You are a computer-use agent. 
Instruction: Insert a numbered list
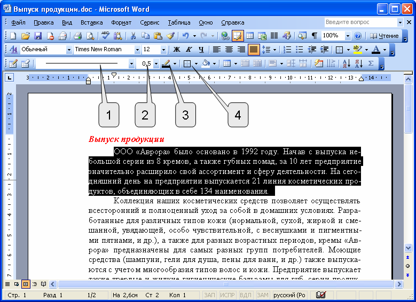pyautogui.click(x=287, y=49)
